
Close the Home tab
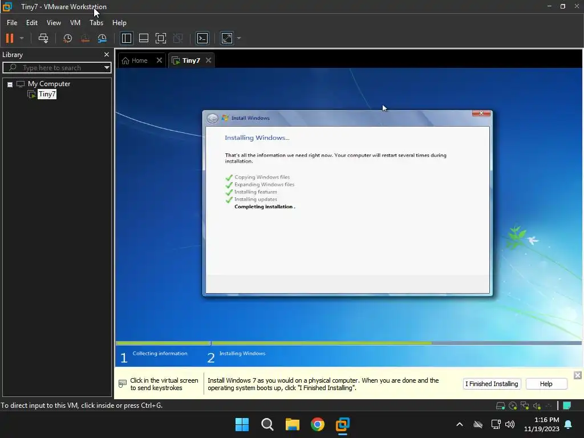tap(160, 60)
